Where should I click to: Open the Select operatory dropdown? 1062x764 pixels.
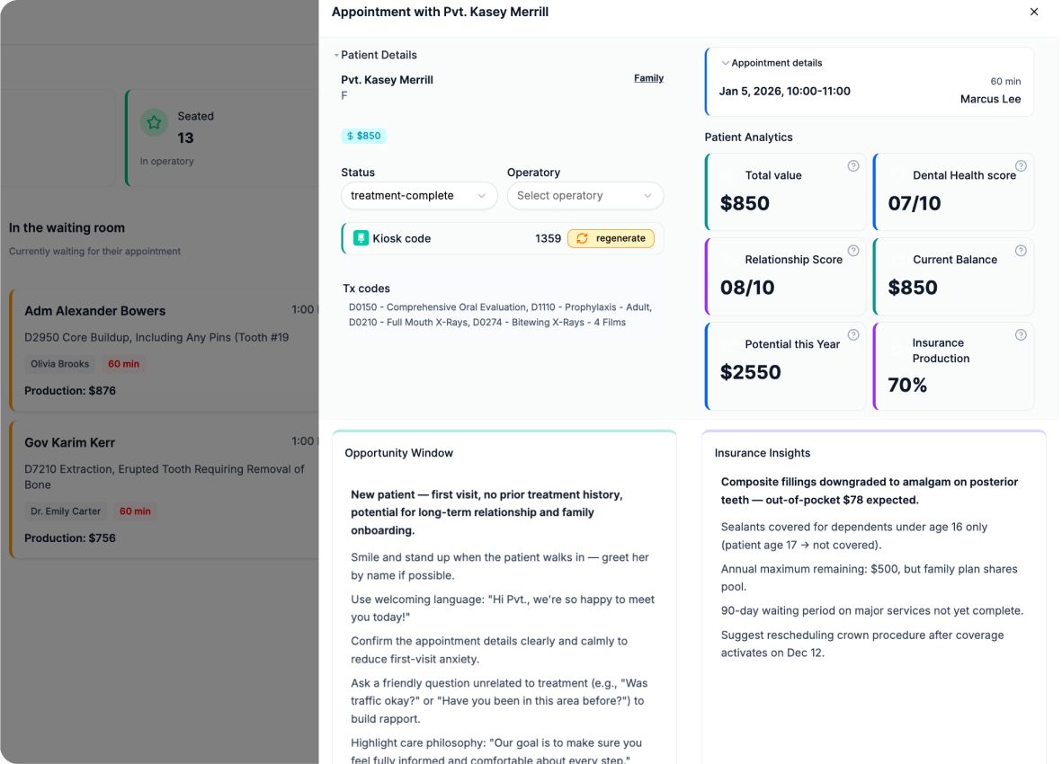click(585, 196)
